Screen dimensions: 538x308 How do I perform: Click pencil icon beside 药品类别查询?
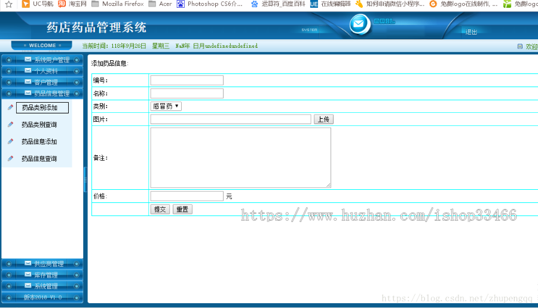click(x=11, y=124)
